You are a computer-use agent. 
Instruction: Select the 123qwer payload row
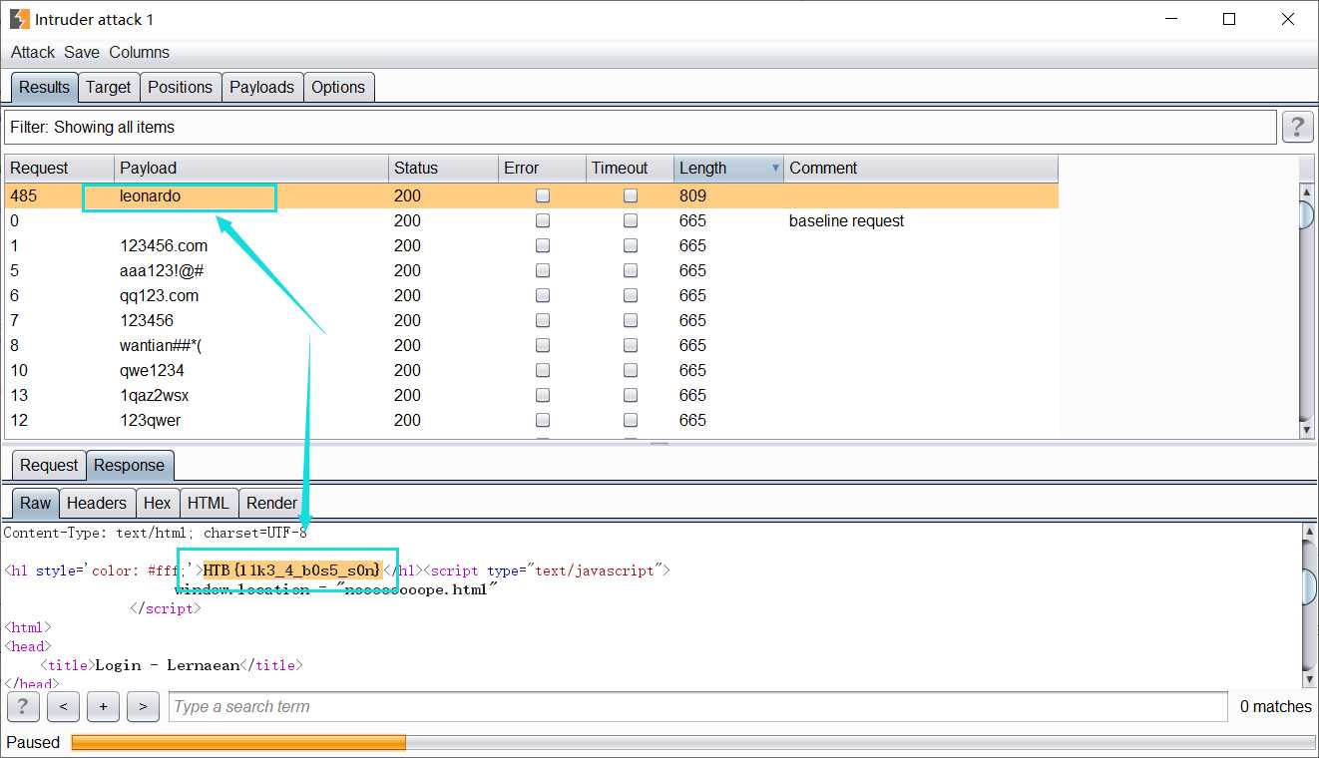pyautogui.click(x=531, y=420)
